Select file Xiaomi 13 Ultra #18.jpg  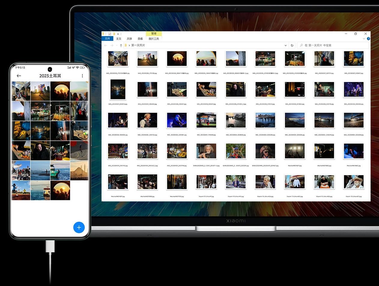pos(236,182)
